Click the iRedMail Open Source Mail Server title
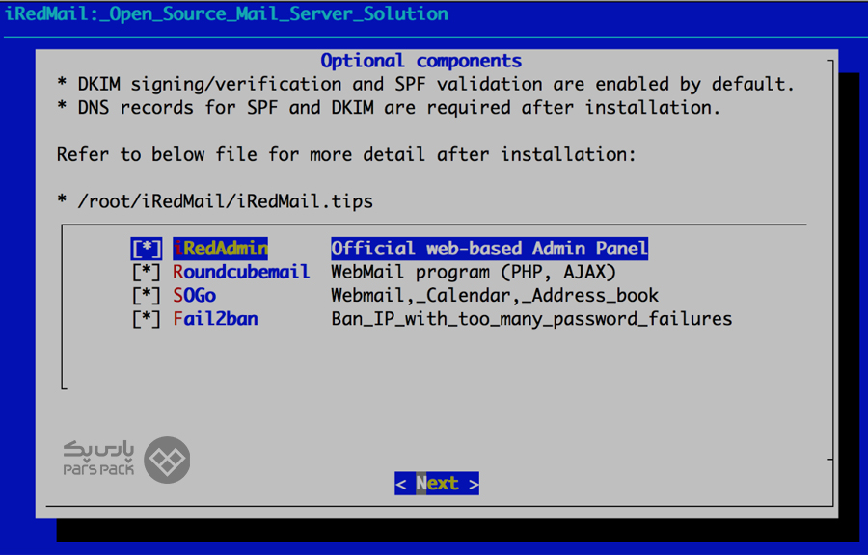Viewport: 868px width, 555px height. pyautogui.click(x=227, y=13)
